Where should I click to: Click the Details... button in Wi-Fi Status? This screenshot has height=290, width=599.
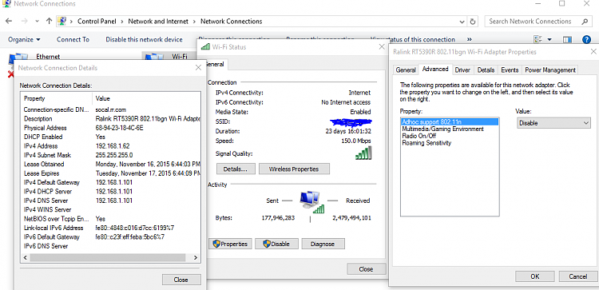[236, 169]
